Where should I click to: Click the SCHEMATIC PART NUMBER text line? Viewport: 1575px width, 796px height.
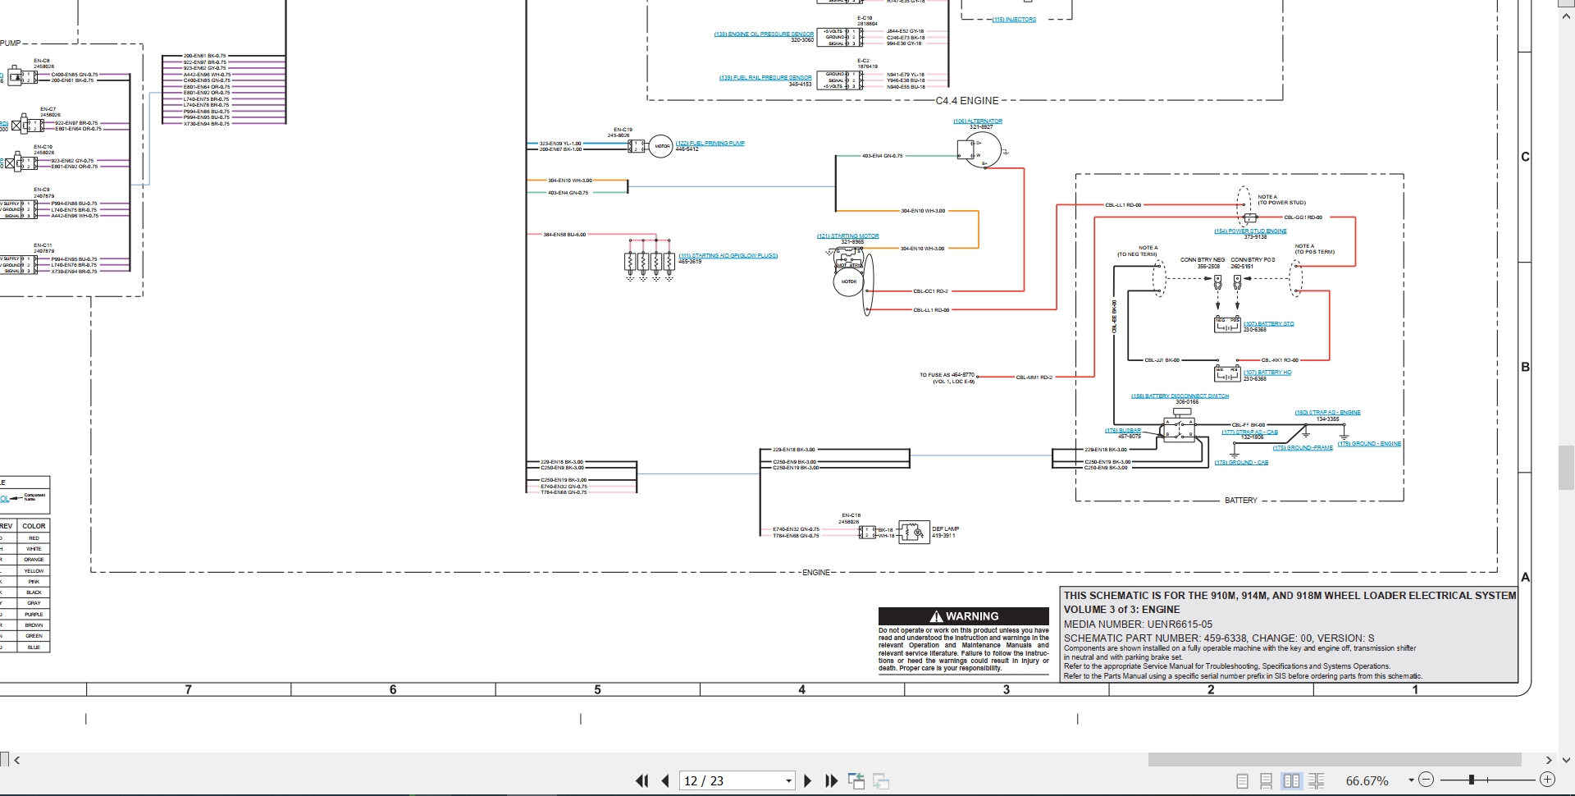pyautogui.click(x=1219, y=638)
